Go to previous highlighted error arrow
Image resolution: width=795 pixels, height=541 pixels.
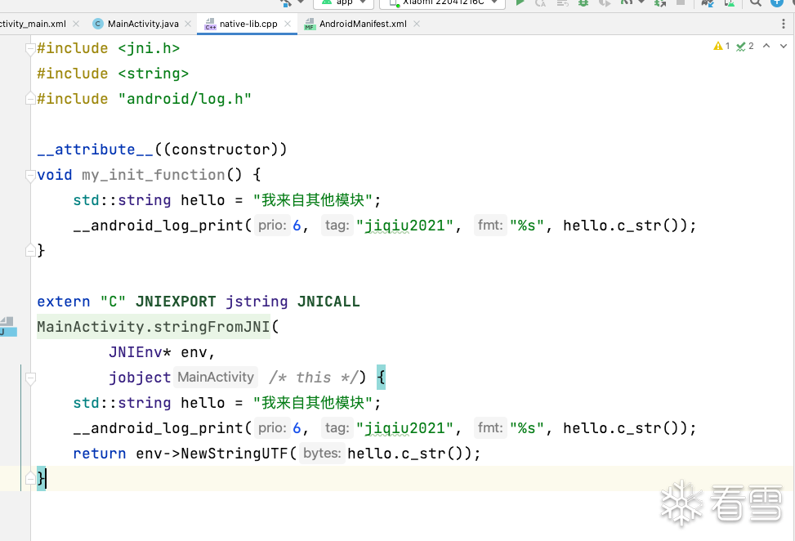[766, 46]
